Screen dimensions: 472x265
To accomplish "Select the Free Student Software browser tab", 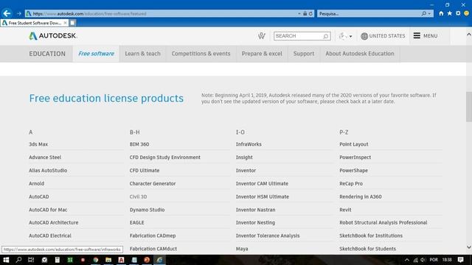I will point(34,23).
